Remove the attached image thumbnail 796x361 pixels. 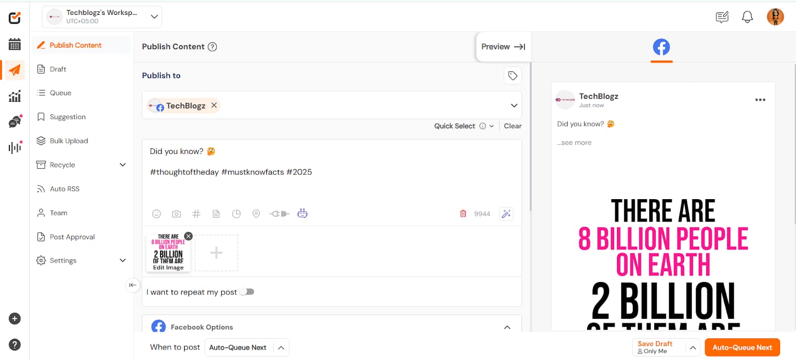pos(188,236)
